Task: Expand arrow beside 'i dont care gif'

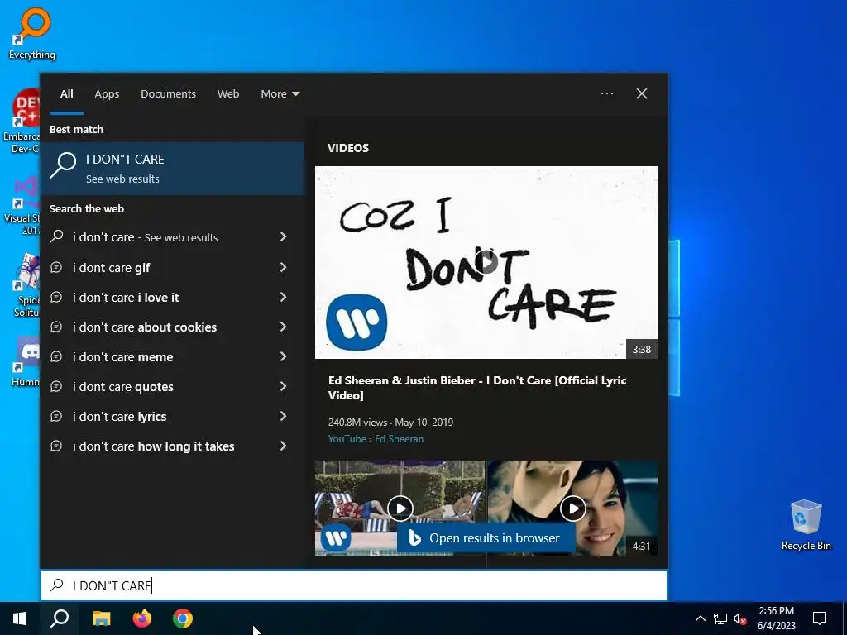Action: coord(283,267)
